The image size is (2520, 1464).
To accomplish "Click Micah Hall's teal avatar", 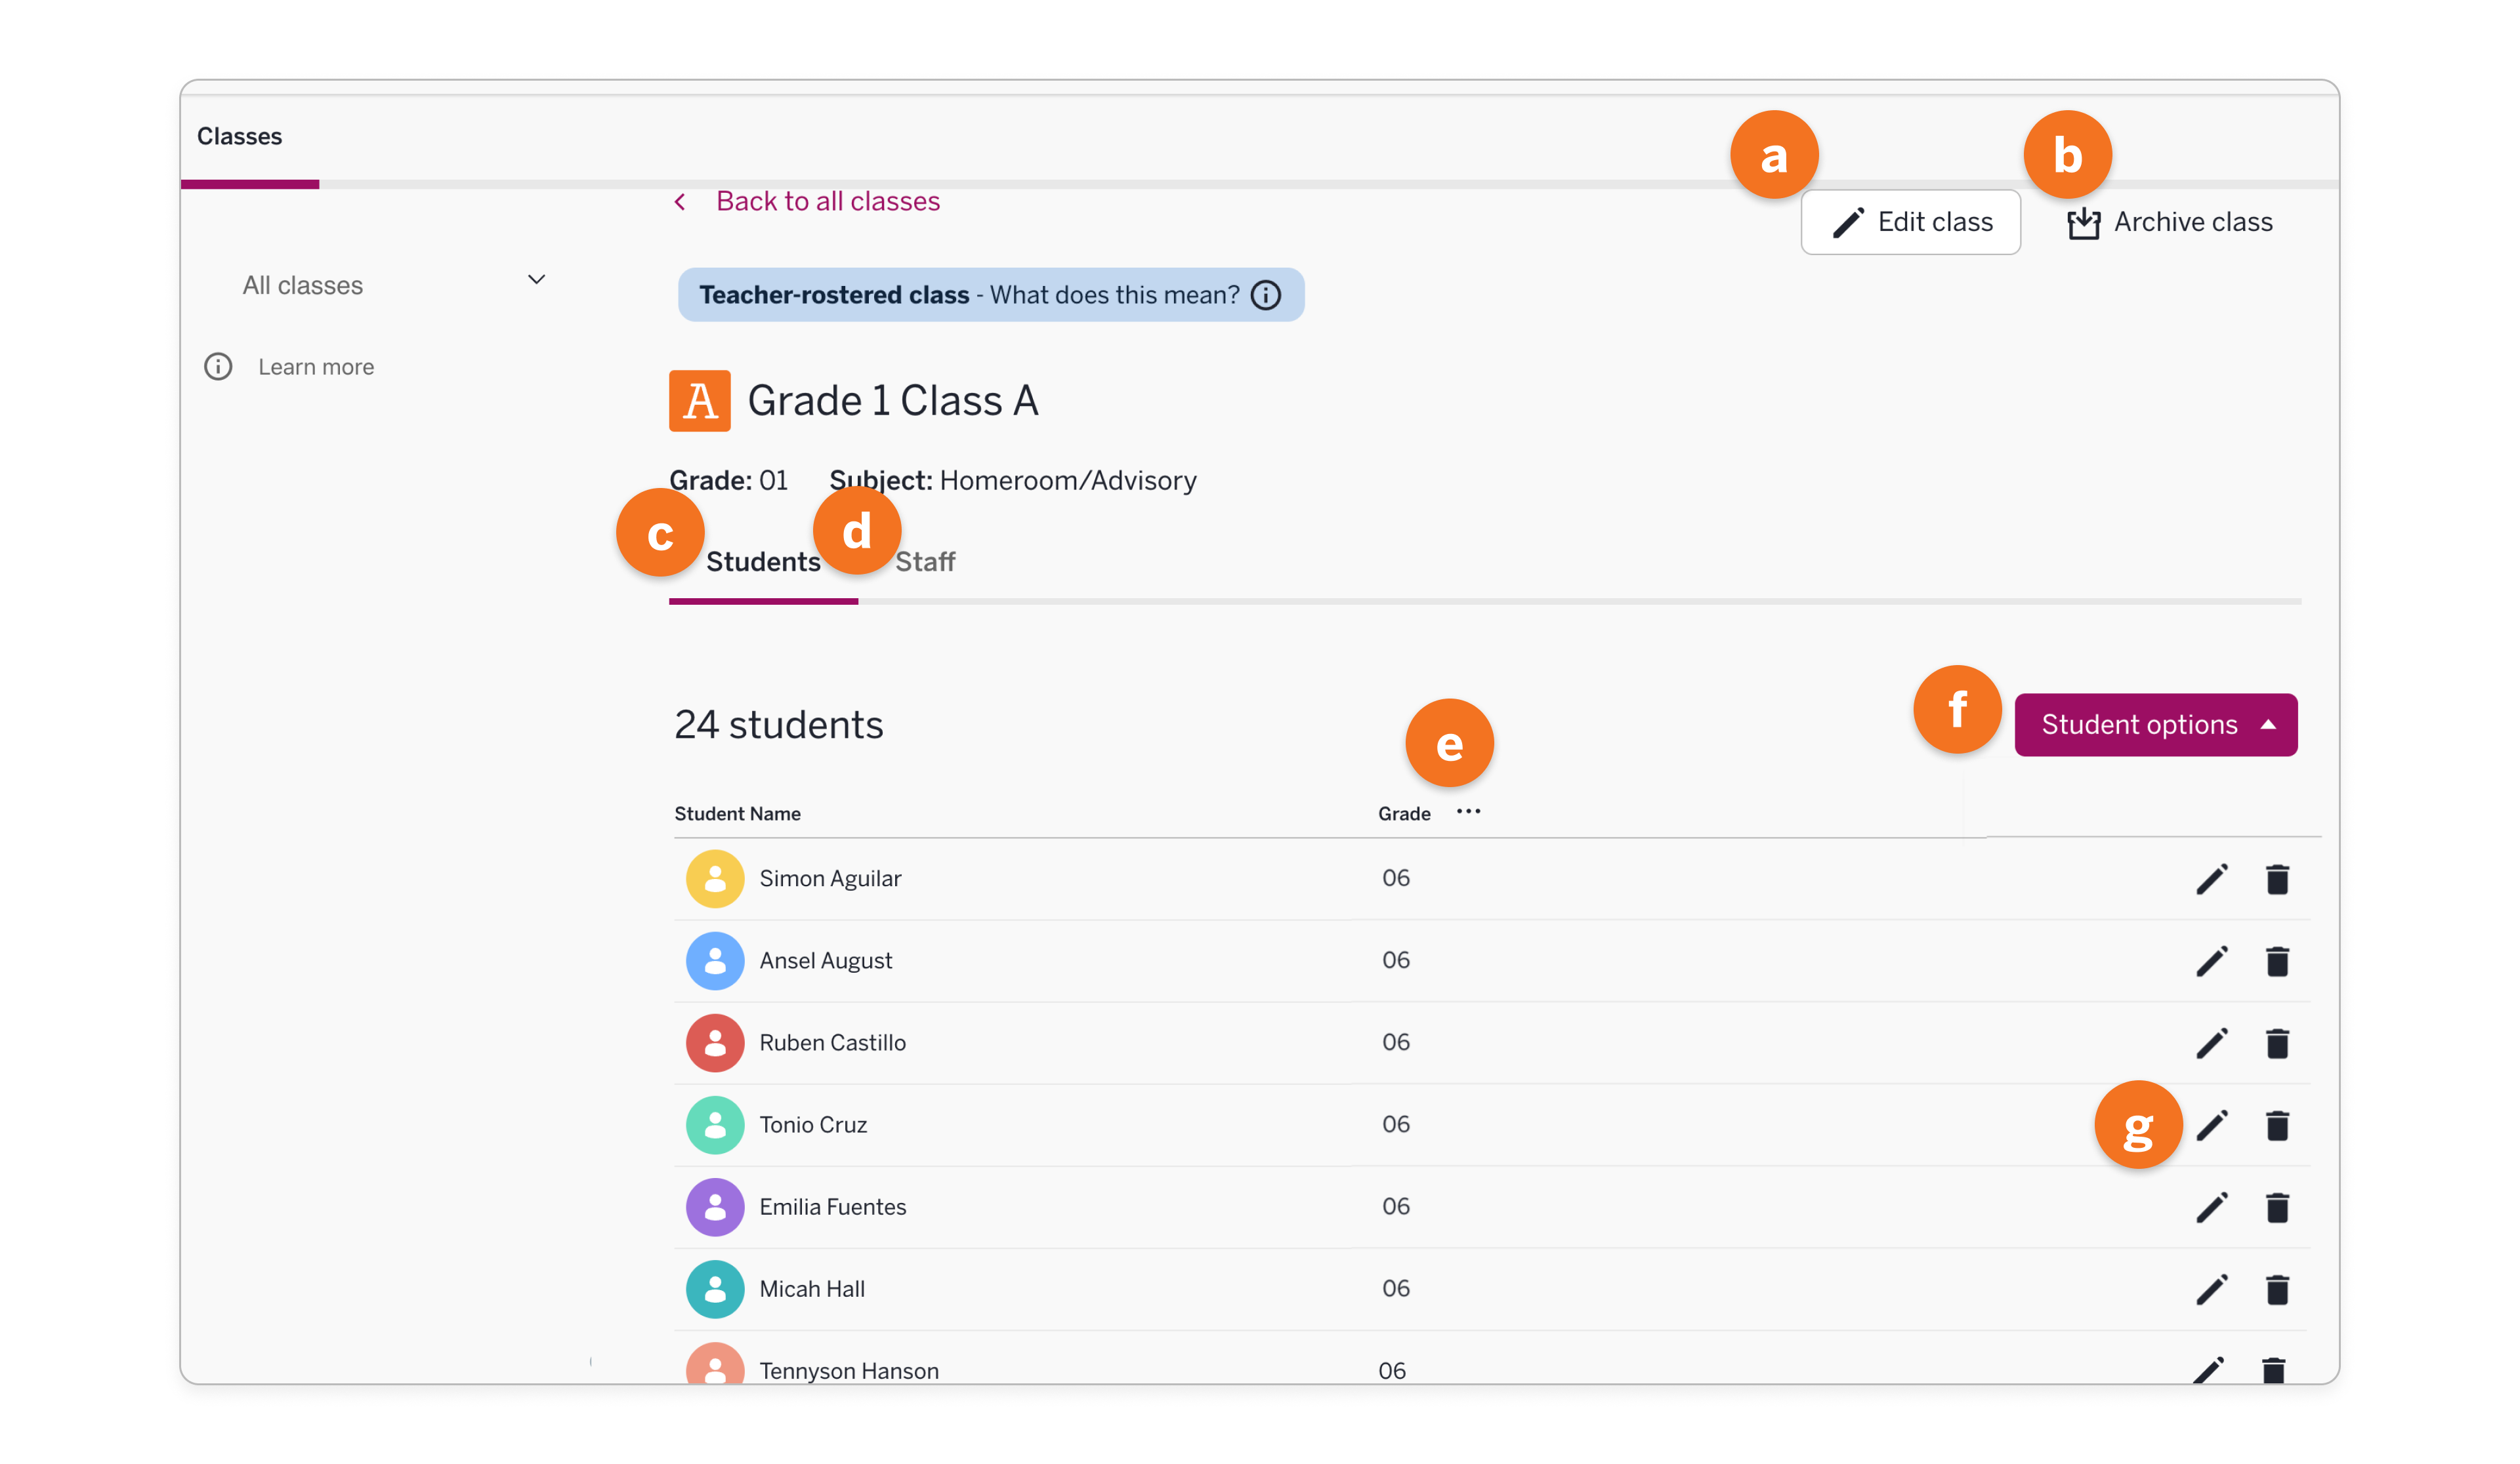I will tap(715, 1288).
